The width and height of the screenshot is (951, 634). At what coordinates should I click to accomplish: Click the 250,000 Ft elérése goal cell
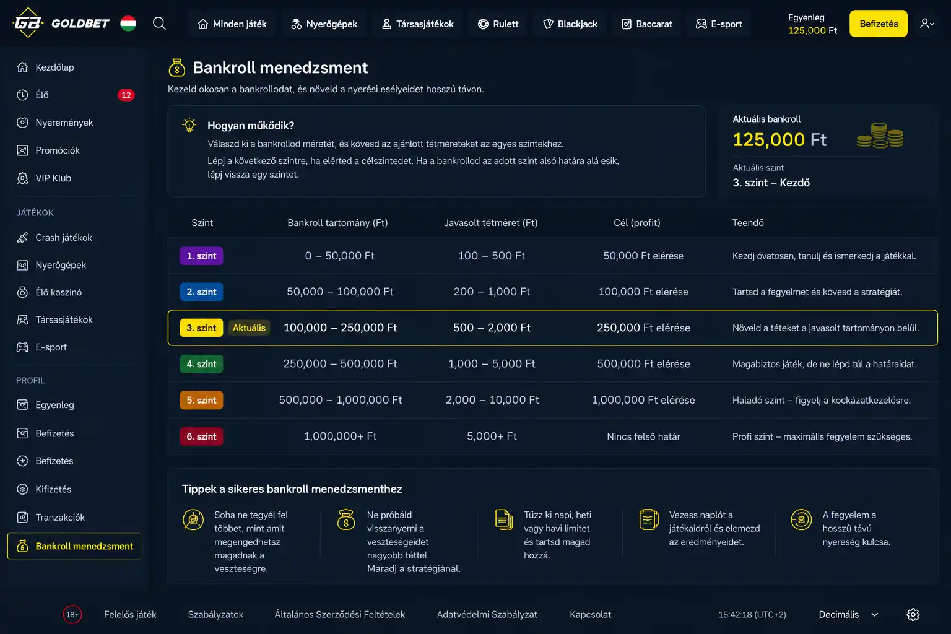643,328
